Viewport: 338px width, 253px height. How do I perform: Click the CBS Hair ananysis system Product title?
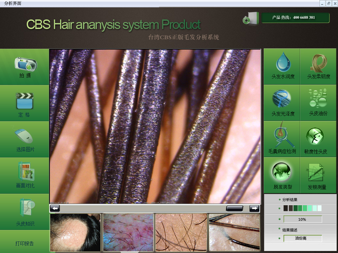[x=114, y=24]
